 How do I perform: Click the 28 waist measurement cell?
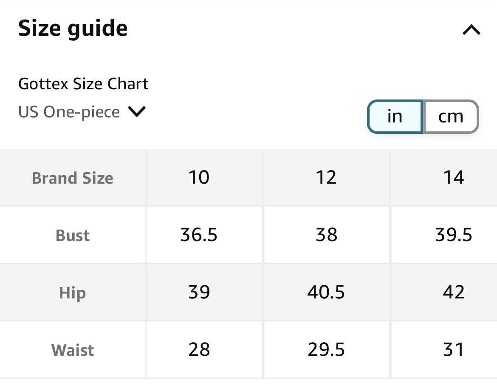coord(199,349)
